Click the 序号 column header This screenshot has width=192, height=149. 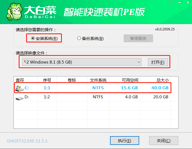47,80
